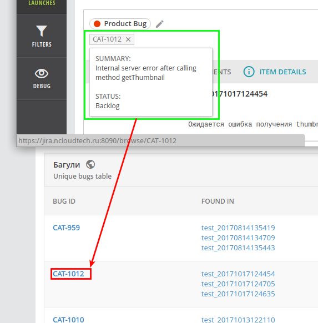Image resolution: width=318 pixels, height=323 pixels.
Task: Open bug CAT-1010 link
Action: [68, 320]
